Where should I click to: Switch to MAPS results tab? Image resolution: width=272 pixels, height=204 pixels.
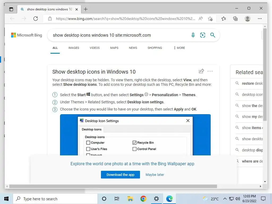click(x=114, y=48)
